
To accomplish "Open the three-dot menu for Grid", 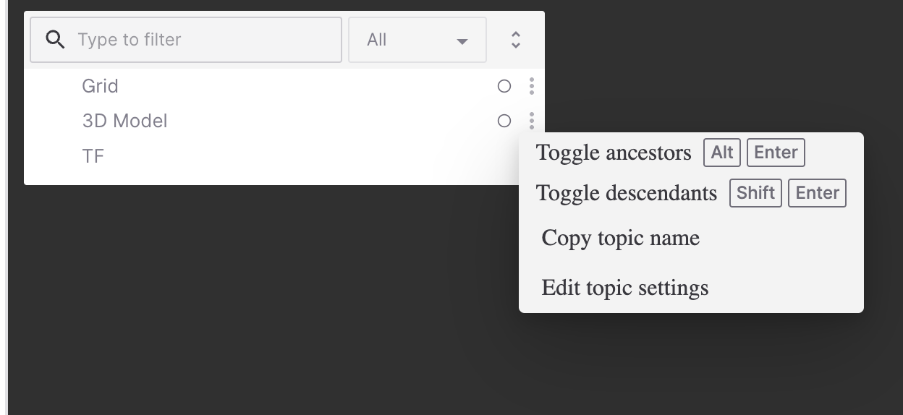I will (x=532, y=87).
